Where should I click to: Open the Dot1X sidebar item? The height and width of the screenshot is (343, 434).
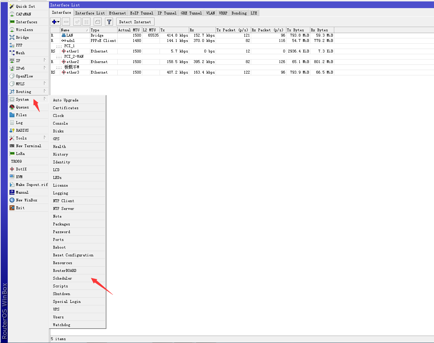28,169
